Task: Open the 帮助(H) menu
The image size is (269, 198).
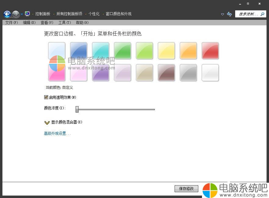Action: coord(82,23)
